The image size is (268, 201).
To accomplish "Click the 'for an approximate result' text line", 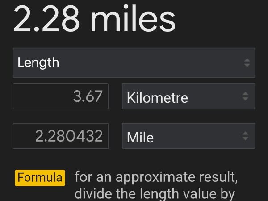I will pos(156,177).
